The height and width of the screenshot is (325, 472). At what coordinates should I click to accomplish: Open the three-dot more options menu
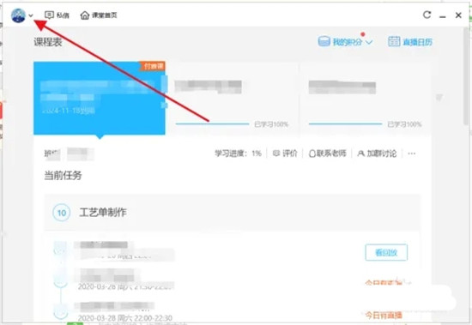(x=411, y=153)
